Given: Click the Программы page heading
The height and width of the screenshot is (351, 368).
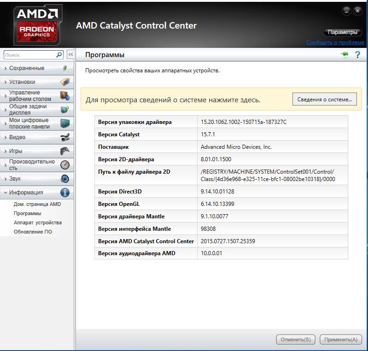Looking at the screenshot, I should click(x=105, y=55).
